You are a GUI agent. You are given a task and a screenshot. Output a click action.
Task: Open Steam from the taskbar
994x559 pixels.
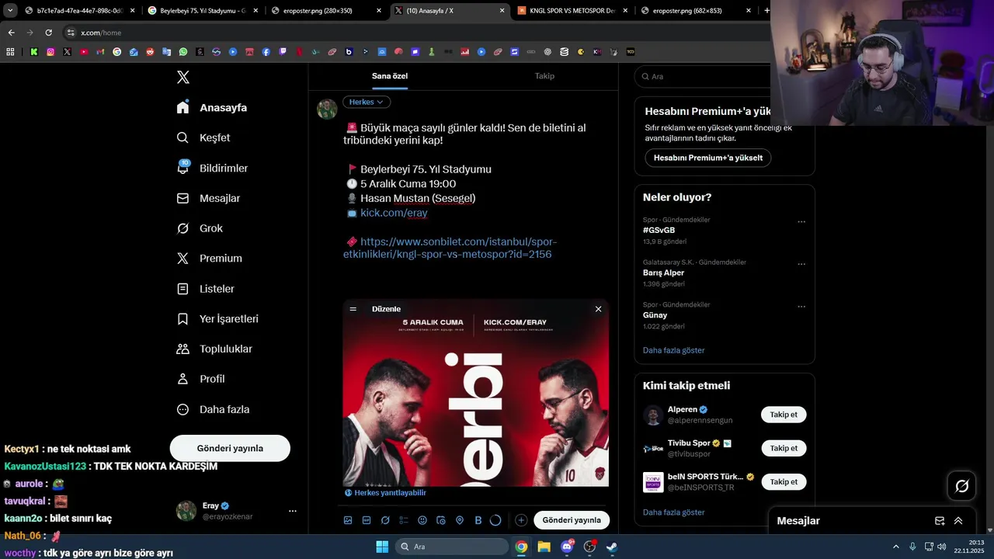tap(612, 547)
